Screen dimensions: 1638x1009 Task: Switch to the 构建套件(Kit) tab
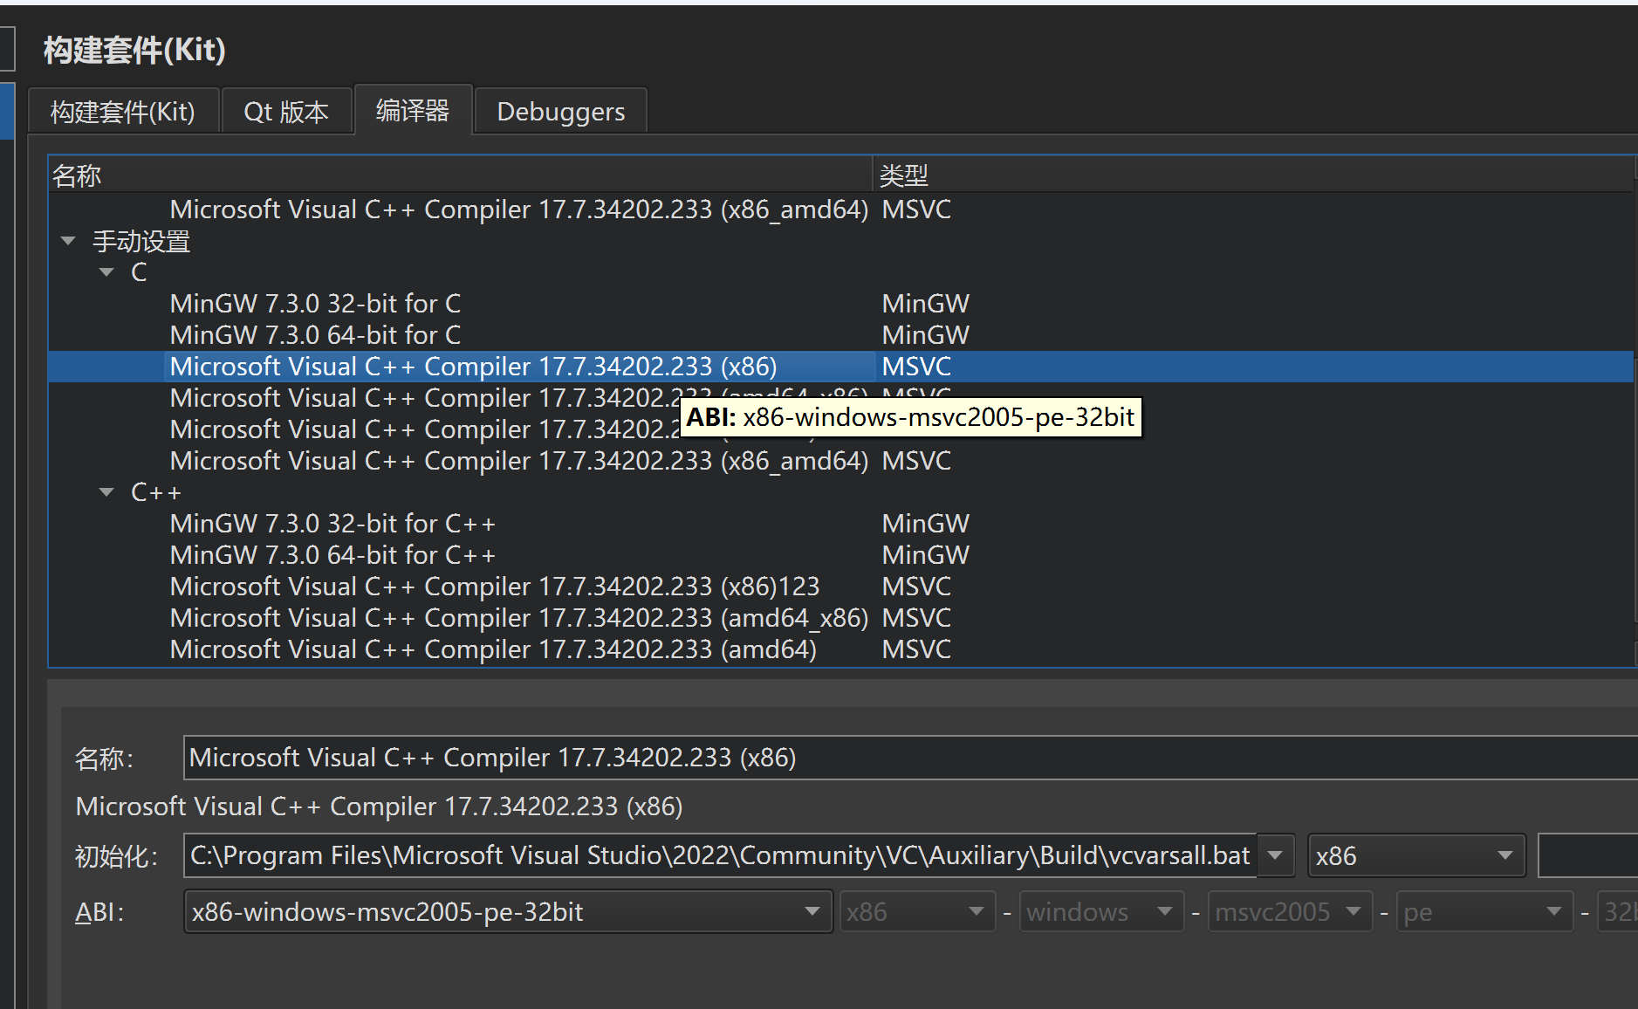pyautogui.click(x=123, y=112)
